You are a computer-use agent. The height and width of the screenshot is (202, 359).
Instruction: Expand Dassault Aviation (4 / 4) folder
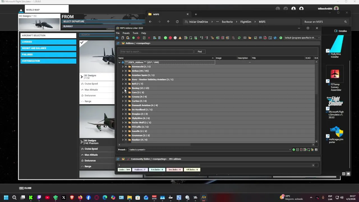tap(123, 105)
